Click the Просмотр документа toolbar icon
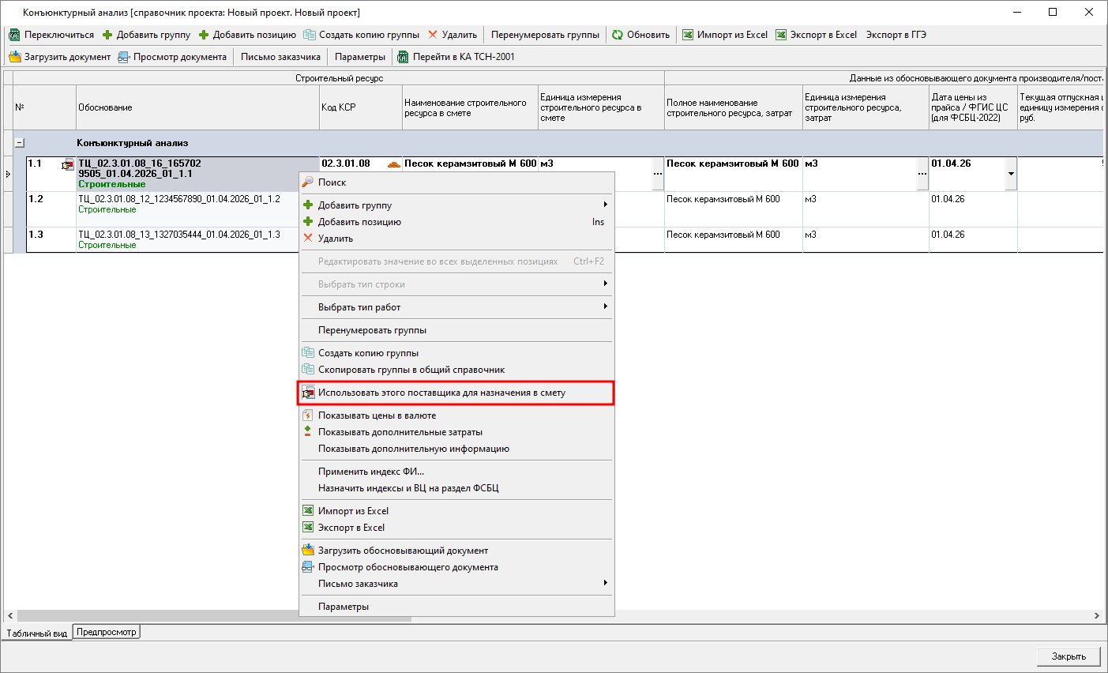 click(x=124, y=57)
